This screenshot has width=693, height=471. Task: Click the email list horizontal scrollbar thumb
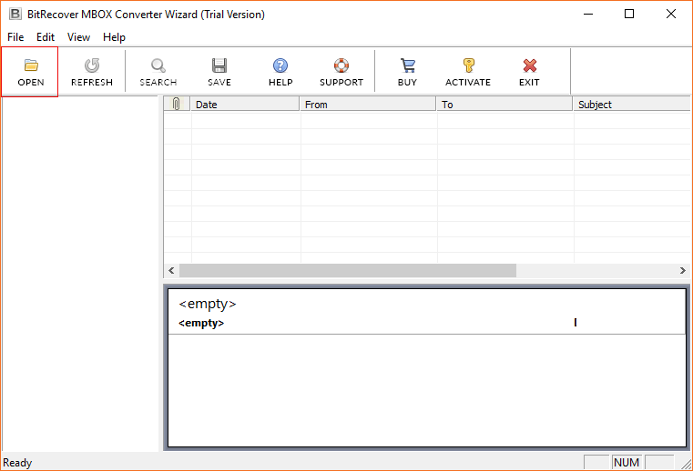click(347, 270)
